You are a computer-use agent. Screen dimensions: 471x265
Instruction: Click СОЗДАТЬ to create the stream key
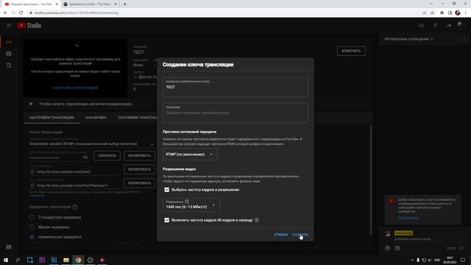click(300, 235)
